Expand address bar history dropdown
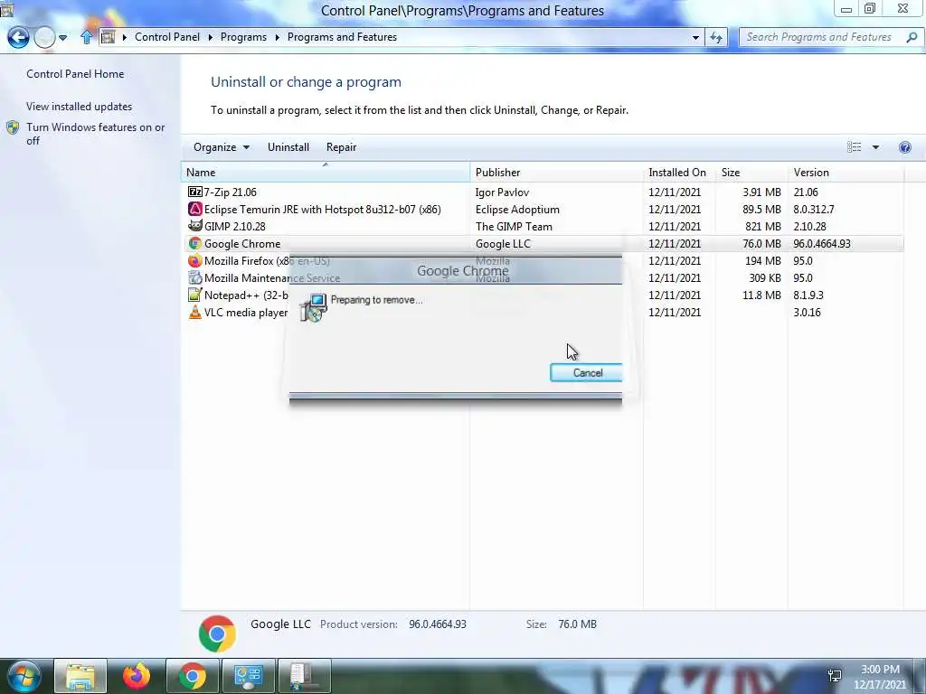 coord(695,38)
